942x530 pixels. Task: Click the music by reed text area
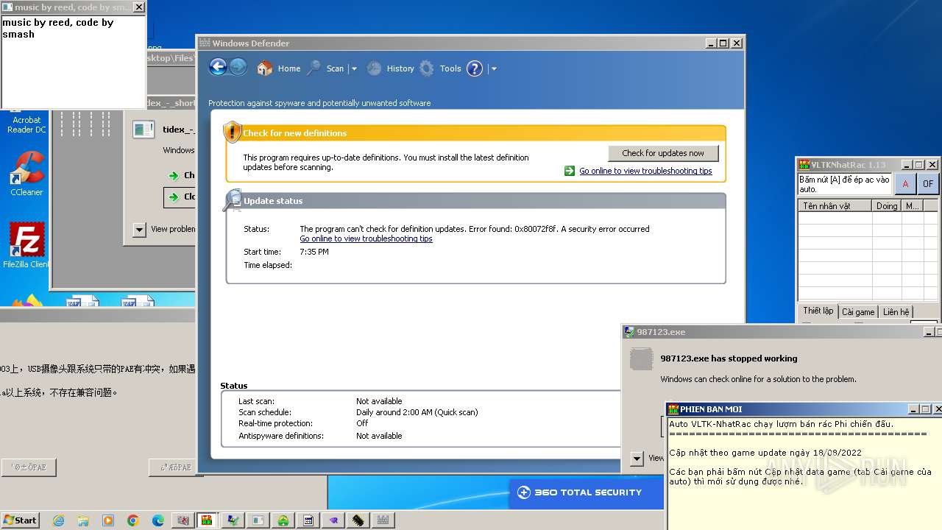tap(73, 62)
